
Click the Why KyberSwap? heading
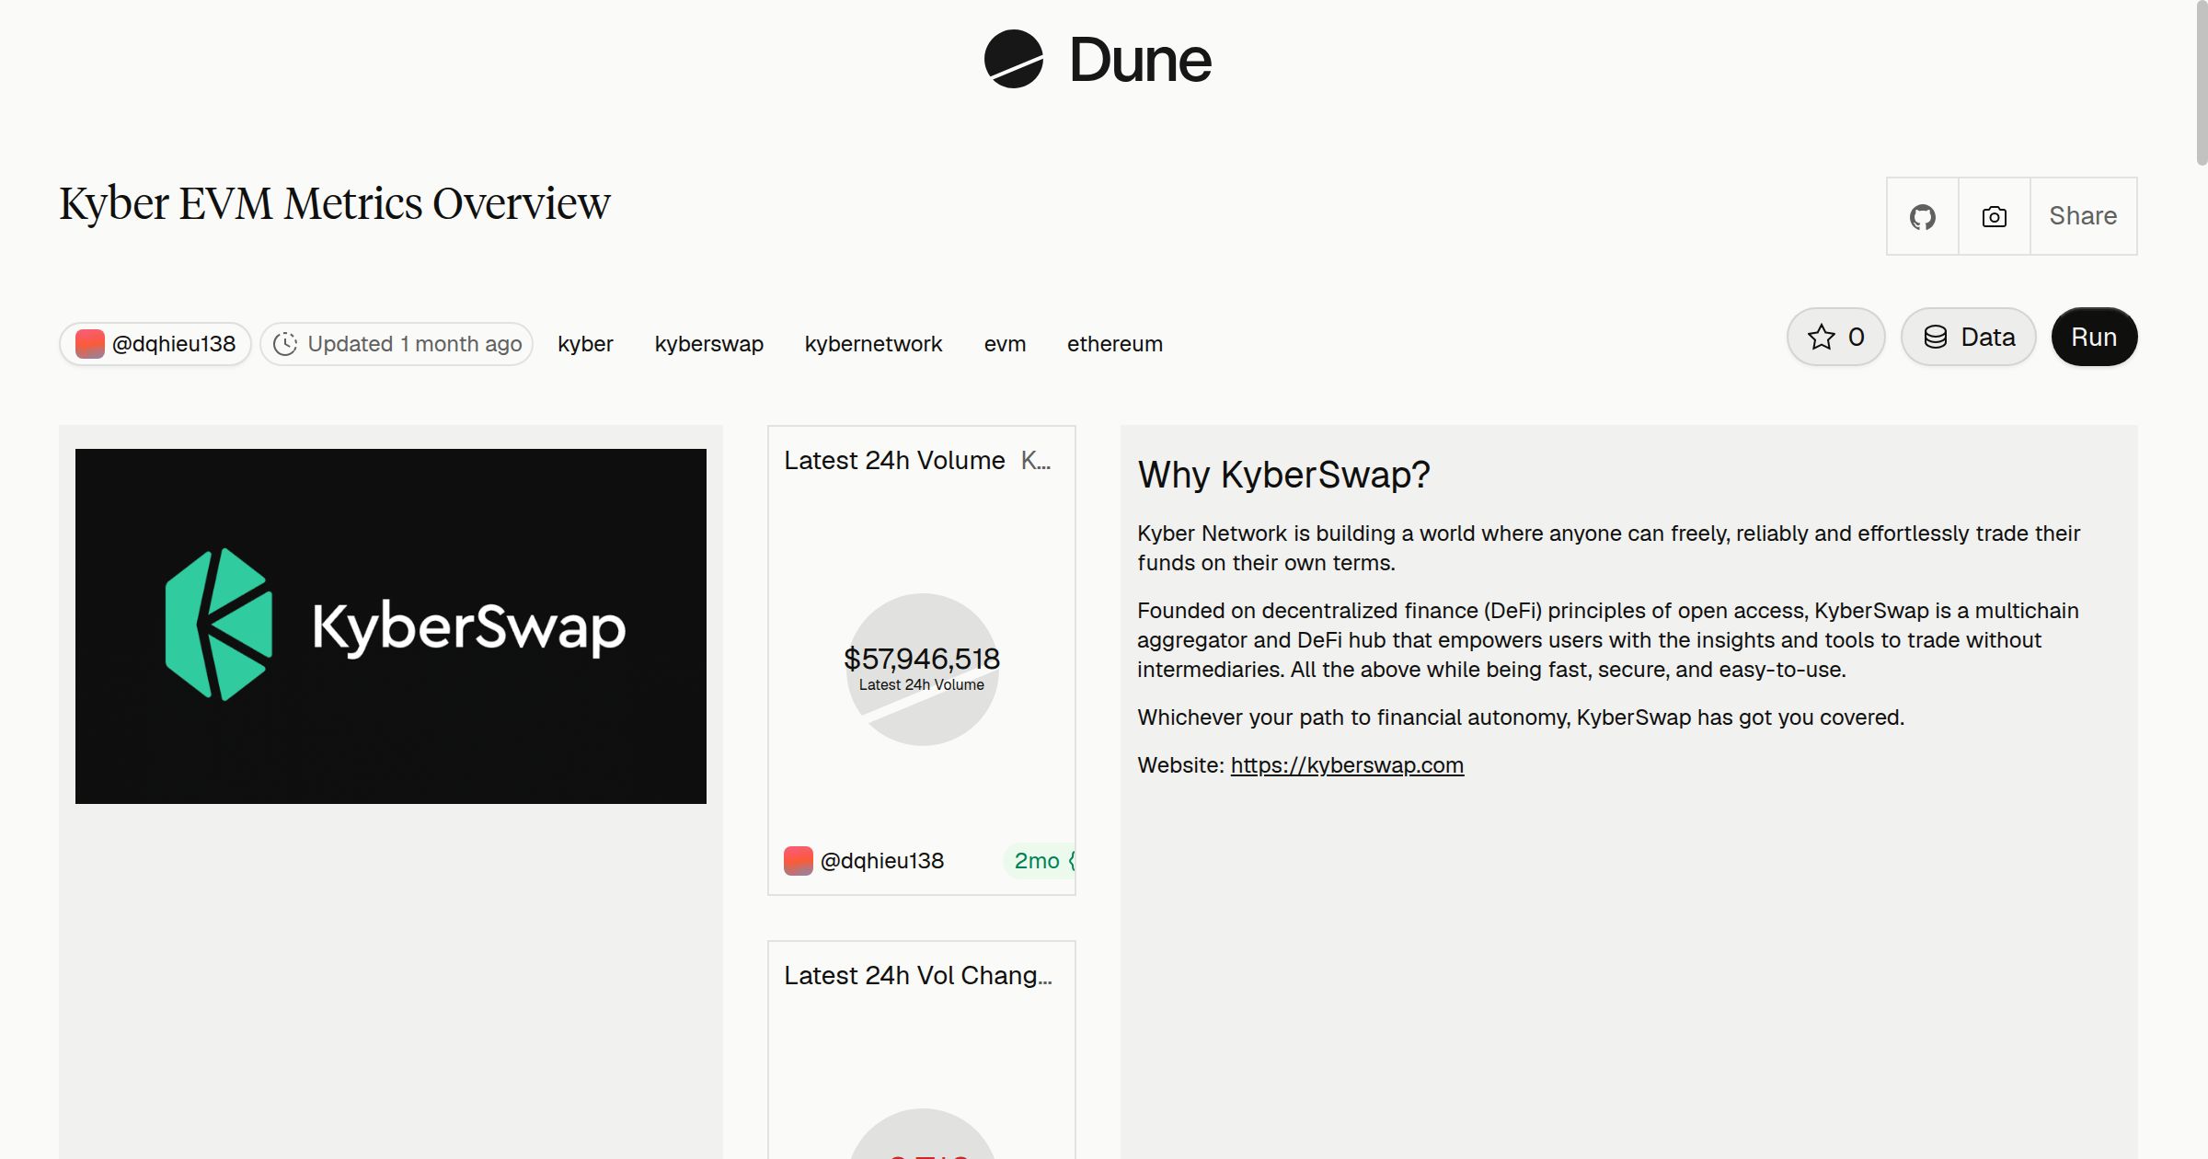pos(1283,475)
